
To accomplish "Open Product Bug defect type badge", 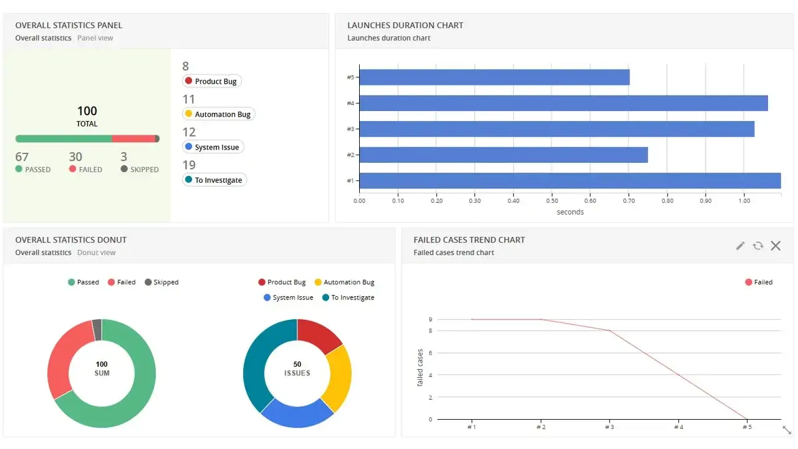I will click(x=211, y=81).
